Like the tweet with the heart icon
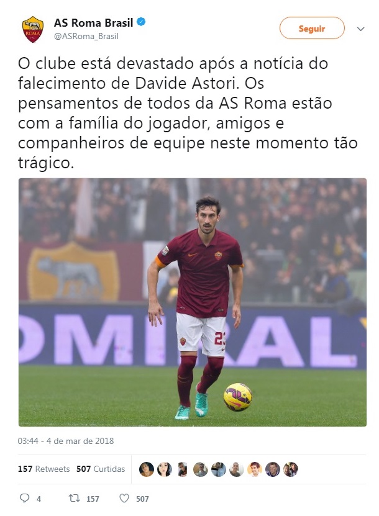379x516 pixels. pyautogui.click(x=124, y=498)
